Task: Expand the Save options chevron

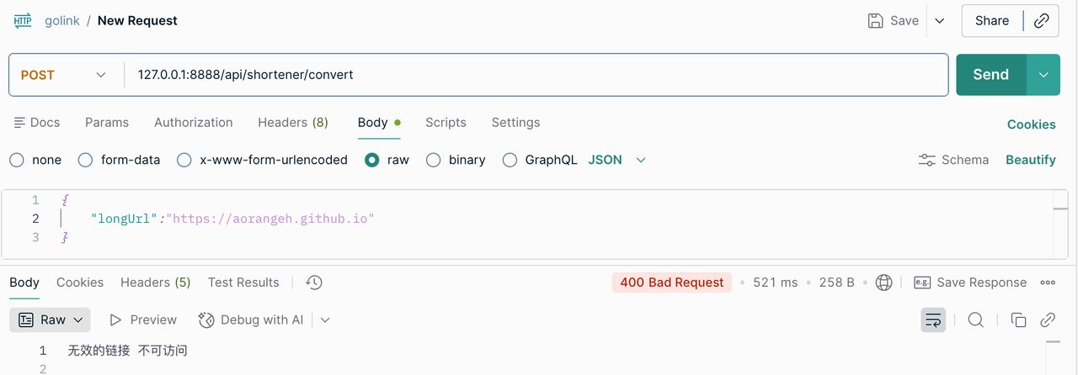Action: [940, 21]
